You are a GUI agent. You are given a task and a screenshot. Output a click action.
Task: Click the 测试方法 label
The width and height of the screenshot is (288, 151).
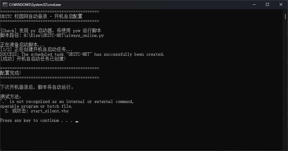point(11,96)
